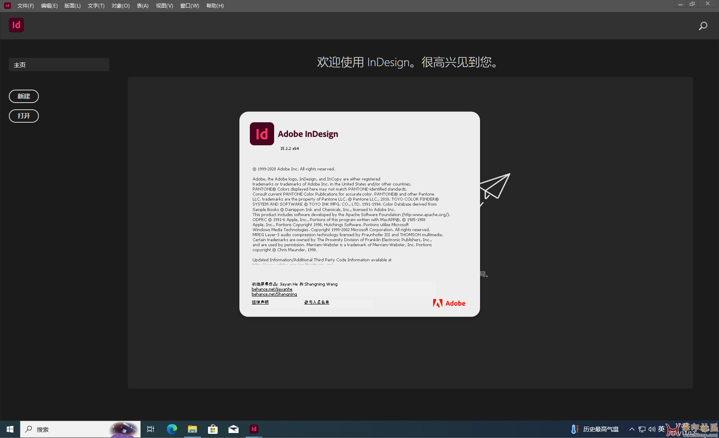Open the volume control tray icon
Viewport: 719px width, 438px height.
pos(652,429)
